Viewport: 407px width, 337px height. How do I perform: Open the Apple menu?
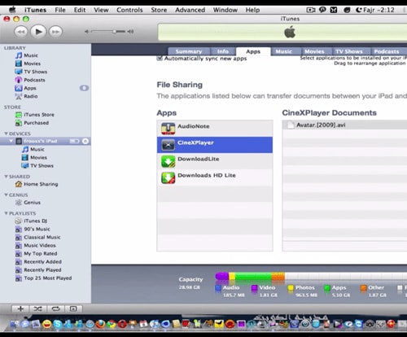(x=12, y=10)
